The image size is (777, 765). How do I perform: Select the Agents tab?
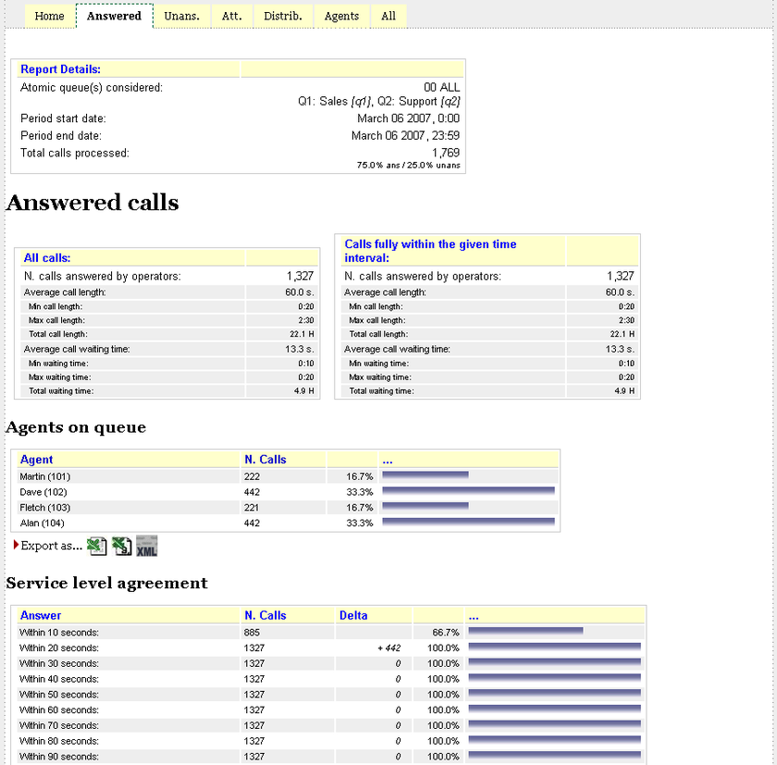pos(341,16)
